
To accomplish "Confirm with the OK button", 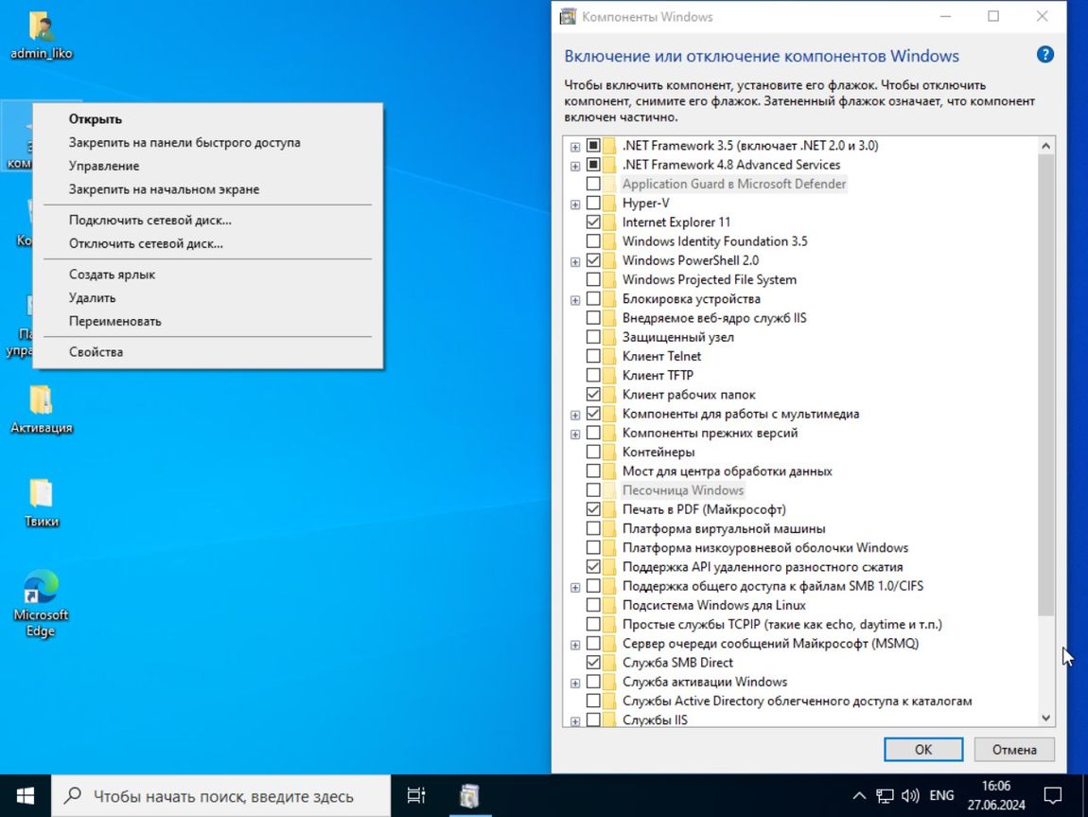I will point(922,750).
